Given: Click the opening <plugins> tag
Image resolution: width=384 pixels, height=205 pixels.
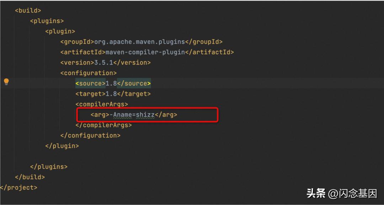Looking at the screenshot, I should (x=47, y=21).
